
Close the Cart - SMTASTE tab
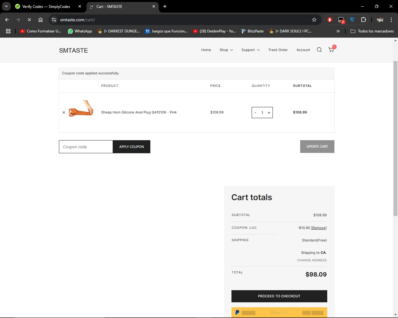pyautogui.click(x=154, y=6)
